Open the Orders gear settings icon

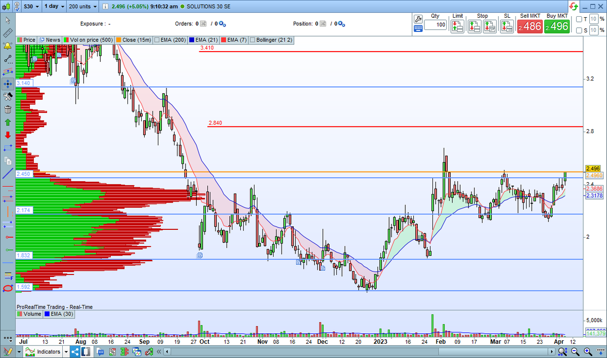222,24
